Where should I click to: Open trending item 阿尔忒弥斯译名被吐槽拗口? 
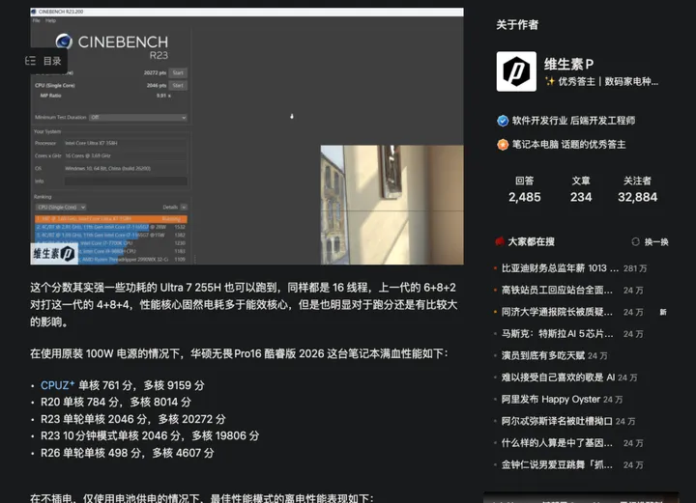point(557,421)
